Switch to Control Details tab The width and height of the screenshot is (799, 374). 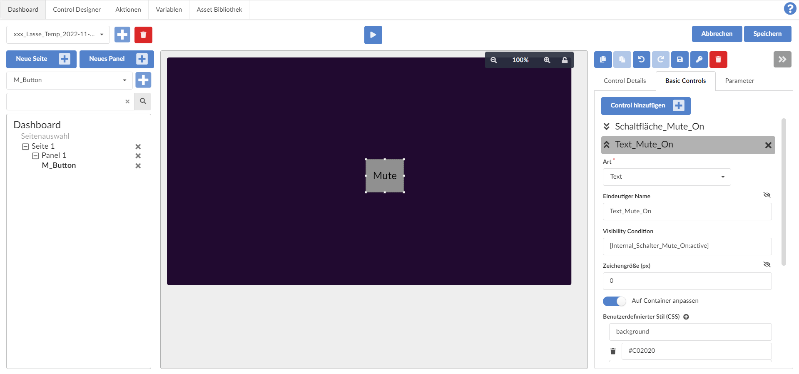click(x=625, y=81)
